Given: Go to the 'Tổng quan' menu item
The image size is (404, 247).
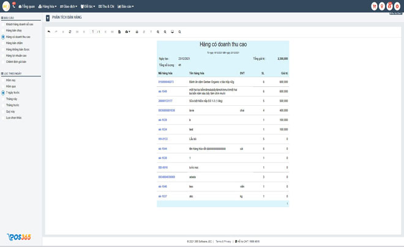Looking at the screenshot, I should (26, 7).
